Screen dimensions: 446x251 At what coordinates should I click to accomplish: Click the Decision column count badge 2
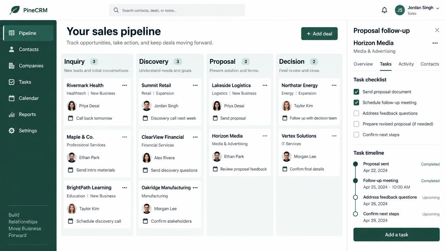click(314, 62)
